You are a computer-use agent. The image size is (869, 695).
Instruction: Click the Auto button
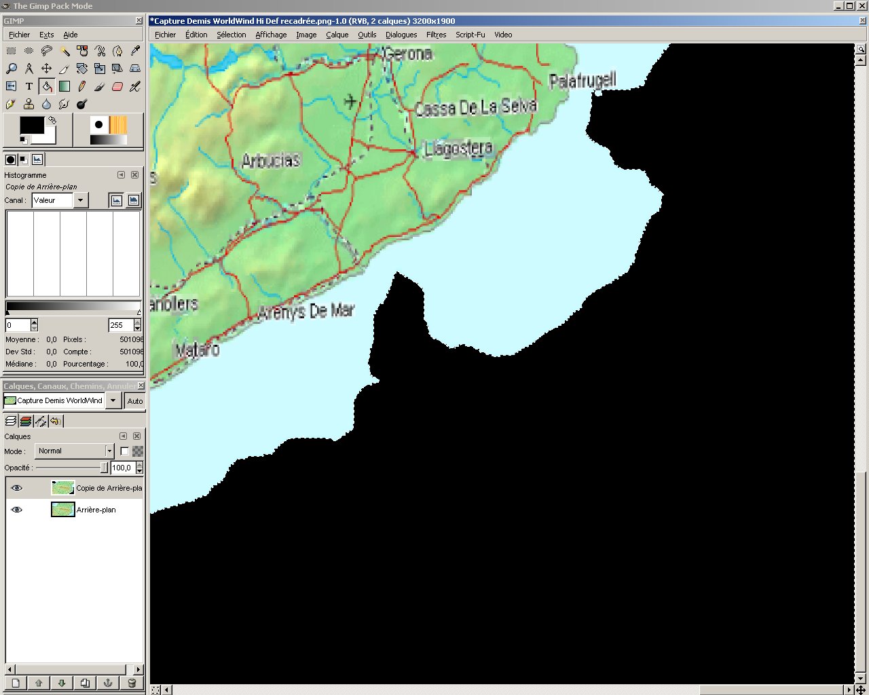point(135,401)
